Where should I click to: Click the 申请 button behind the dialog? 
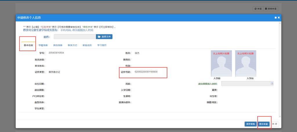pos(257,9)
